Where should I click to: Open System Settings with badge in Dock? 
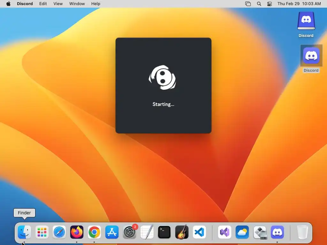point(130,232)
